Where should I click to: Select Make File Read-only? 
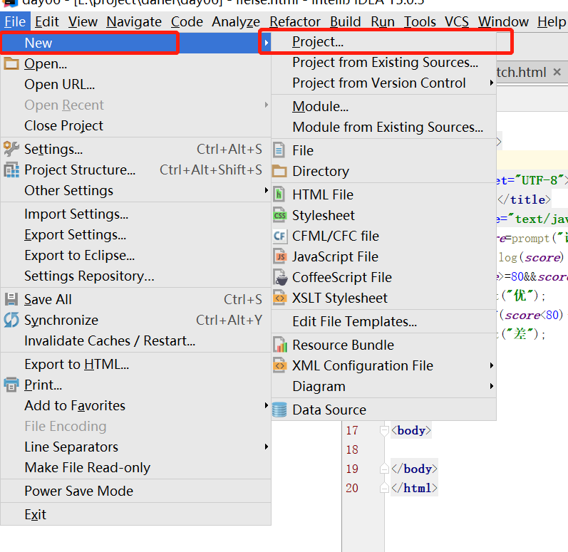tap(136, 467)
